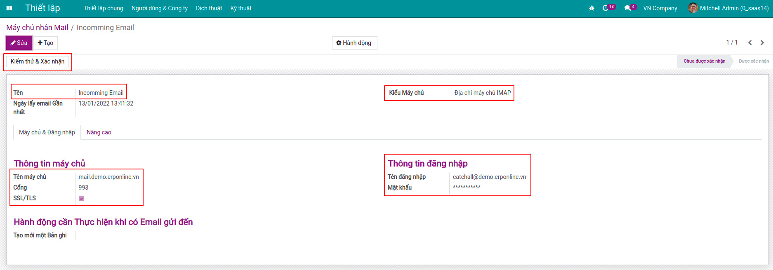This screenshot has height=270, width=773.
Task: Open the apps grid menu icon
Action: [9, 8]
